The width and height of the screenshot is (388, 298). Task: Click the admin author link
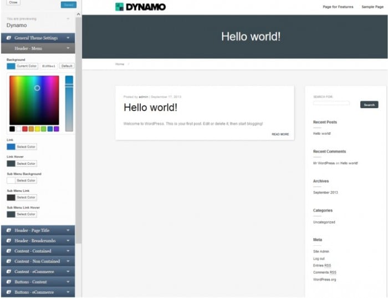[144, 97]
